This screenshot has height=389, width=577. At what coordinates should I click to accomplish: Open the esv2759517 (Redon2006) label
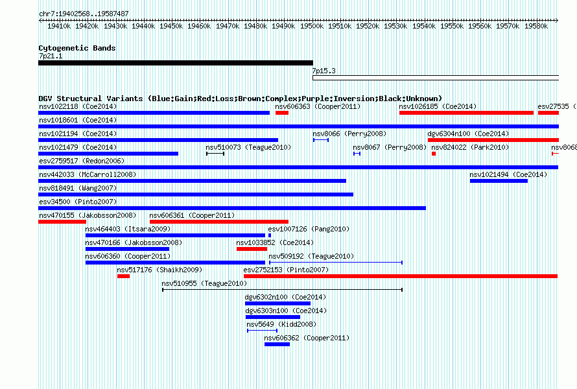(82, 161)
